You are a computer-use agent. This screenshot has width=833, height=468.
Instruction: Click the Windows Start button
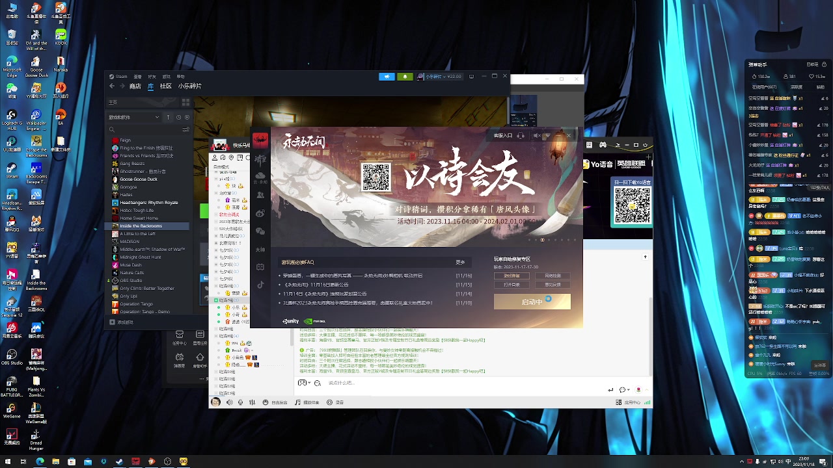pyautogui.click(x=7, y=461)
